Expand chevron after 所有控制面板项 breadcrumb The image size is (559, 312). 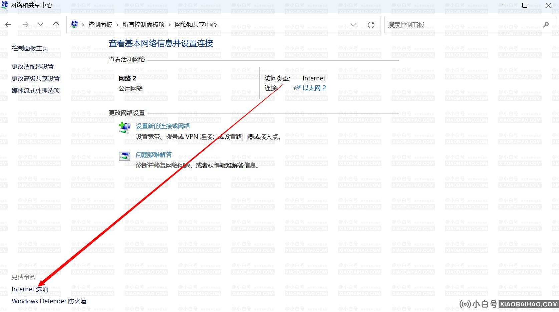[x=170, y=25]
